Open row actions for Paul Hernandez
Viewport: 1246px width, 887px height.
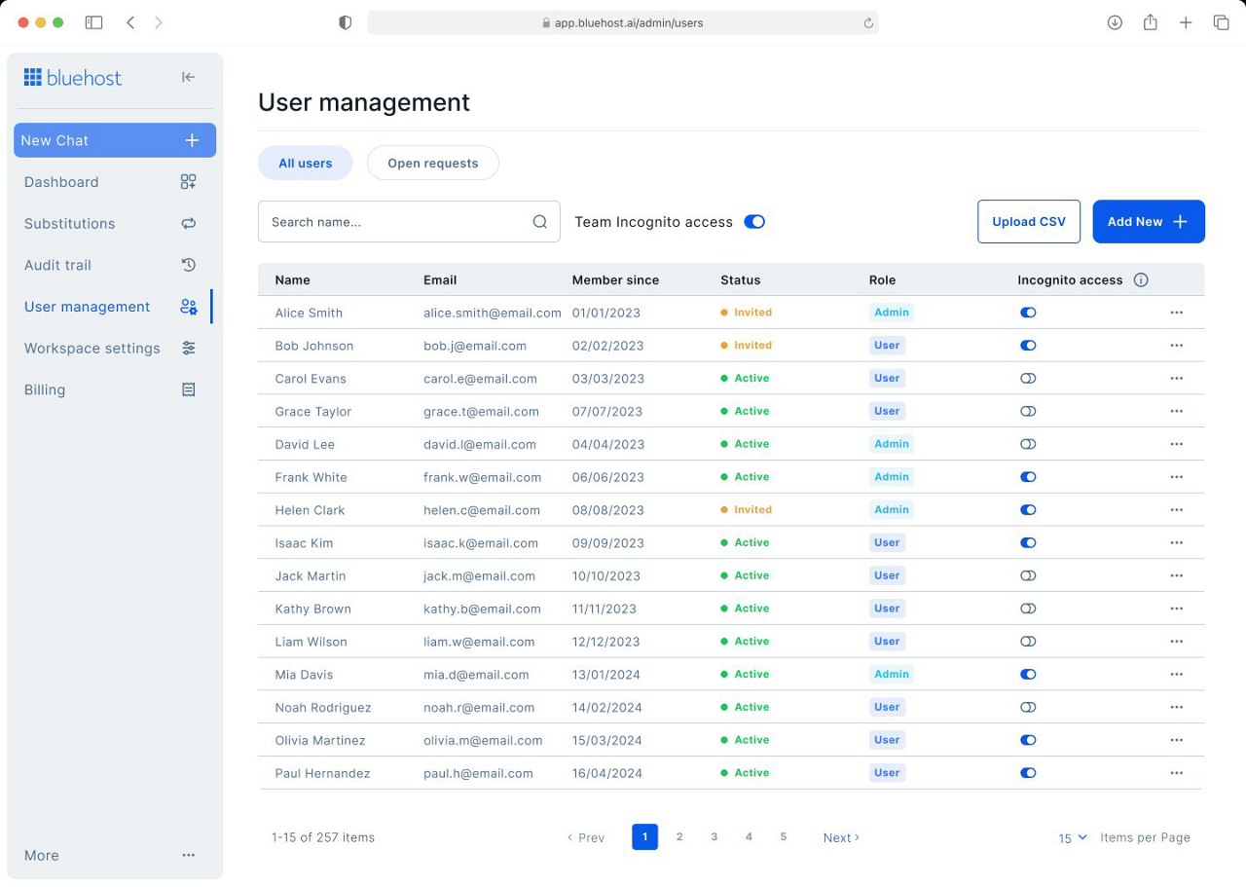[x=1177, y=773]
